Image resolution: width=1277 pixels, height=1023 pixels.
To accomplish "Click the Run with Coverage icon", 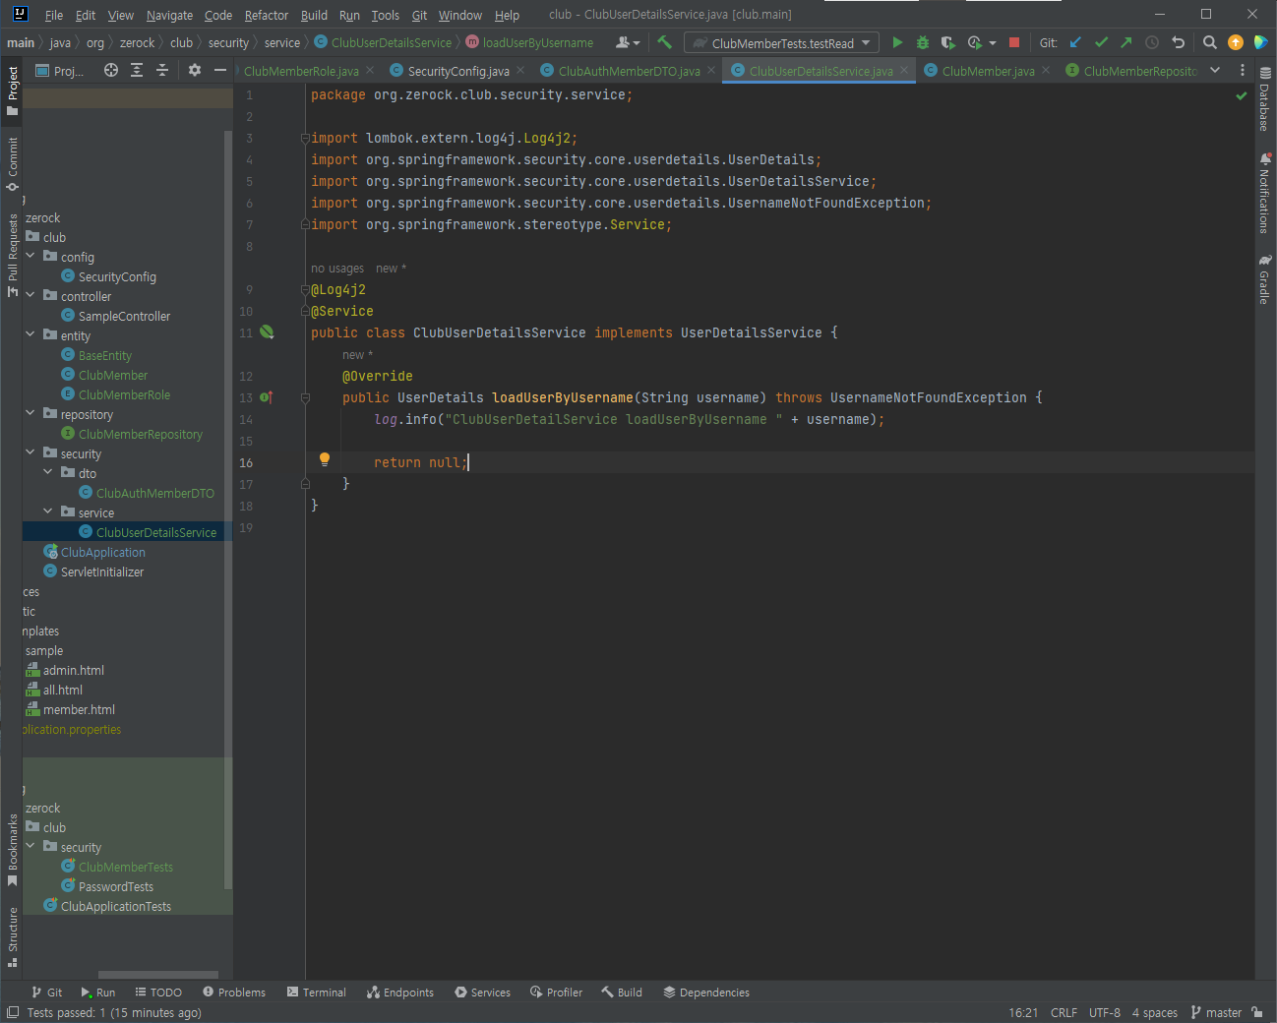I will pos(947,42).
